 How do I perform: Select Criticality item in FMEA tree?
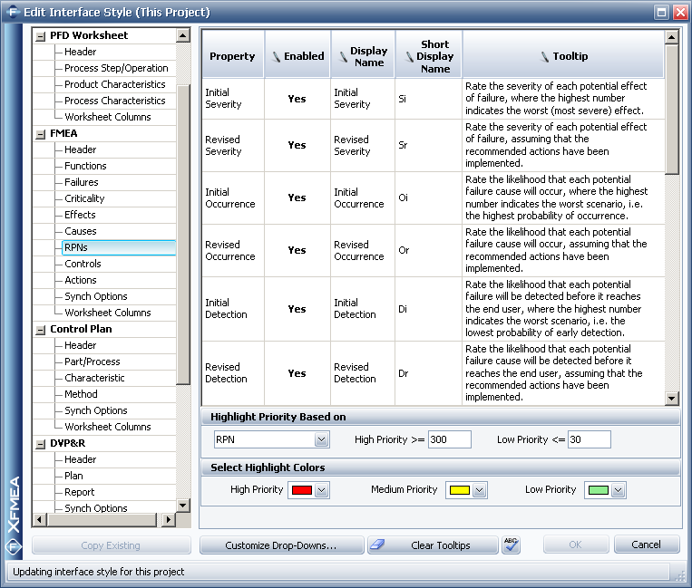coord(84,198)
